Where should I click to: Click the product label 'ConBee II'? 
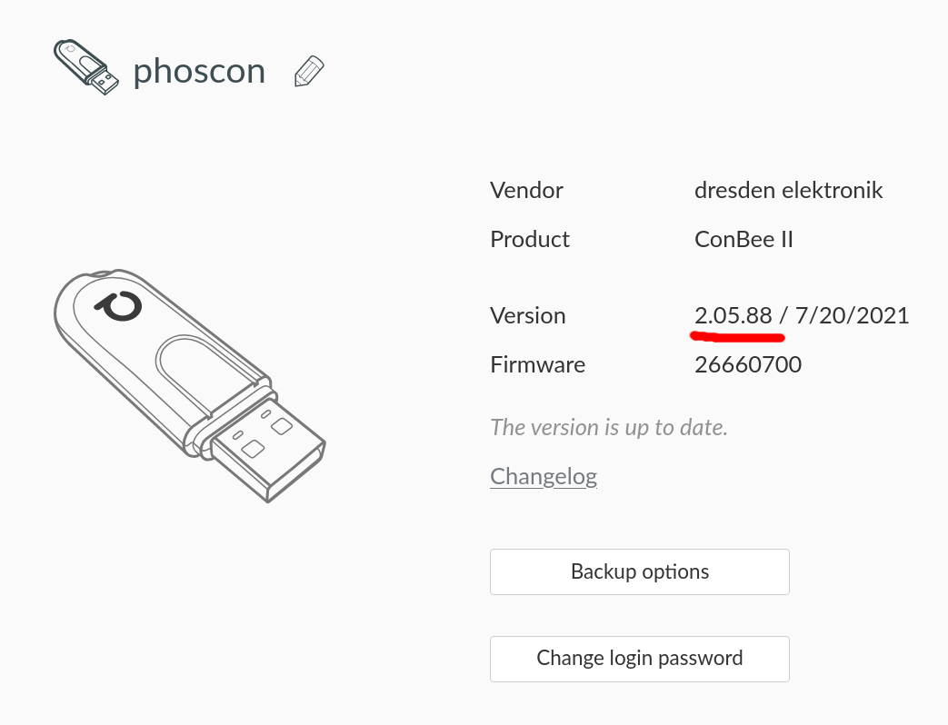point(743,239)
